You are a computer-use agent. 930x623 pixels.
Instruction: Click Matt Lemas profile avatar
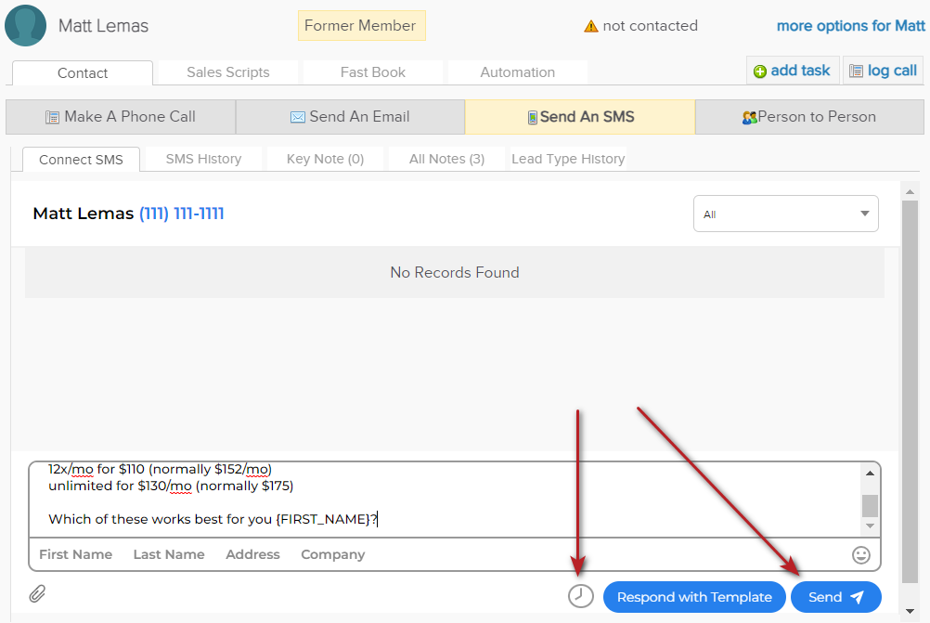click(x=25, y=25)
